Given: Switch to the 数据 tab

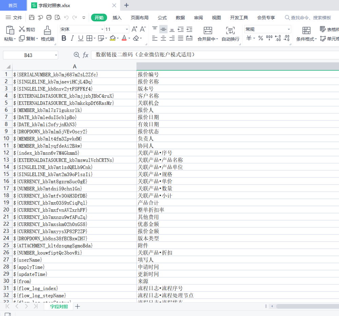Looking at the screenshot, I should (x=180, y=18).
